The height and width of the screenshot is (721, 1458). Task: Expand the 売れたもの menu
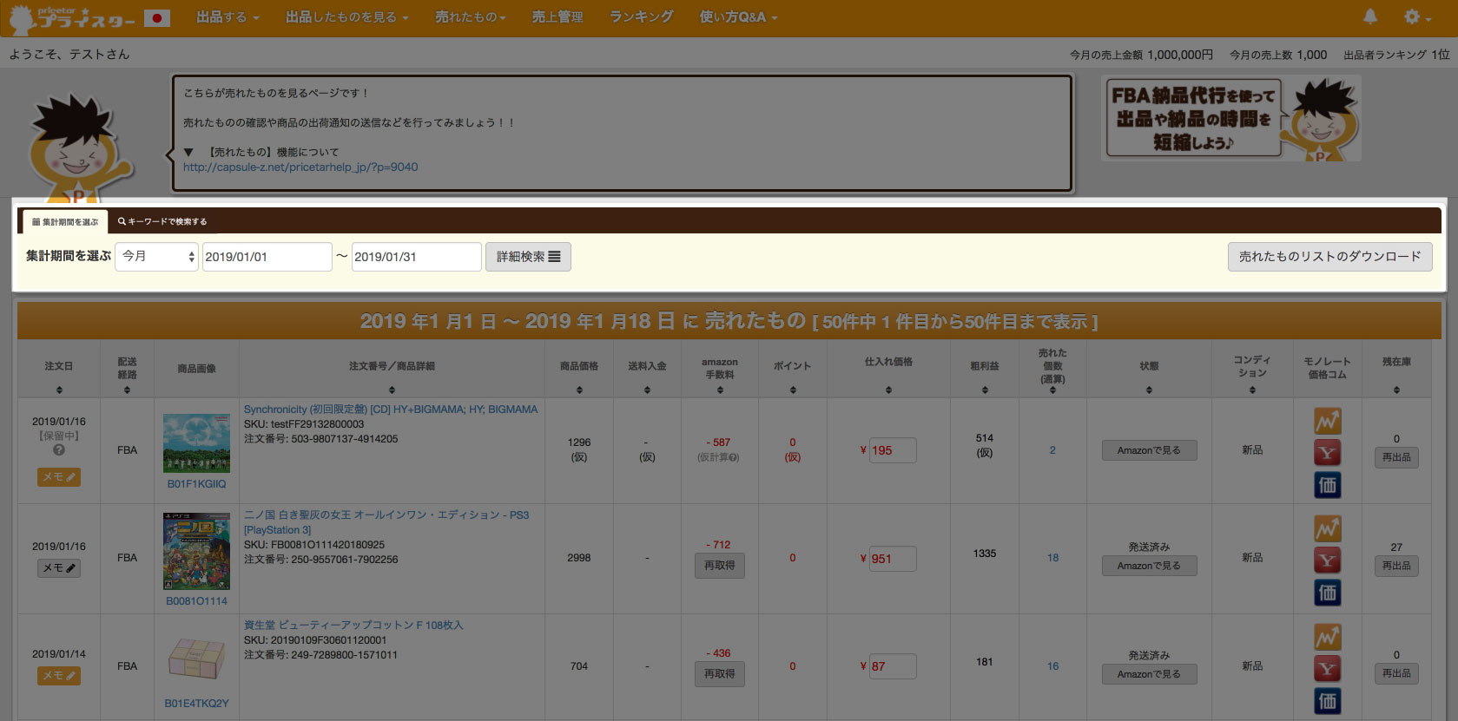tap(470, 17)
